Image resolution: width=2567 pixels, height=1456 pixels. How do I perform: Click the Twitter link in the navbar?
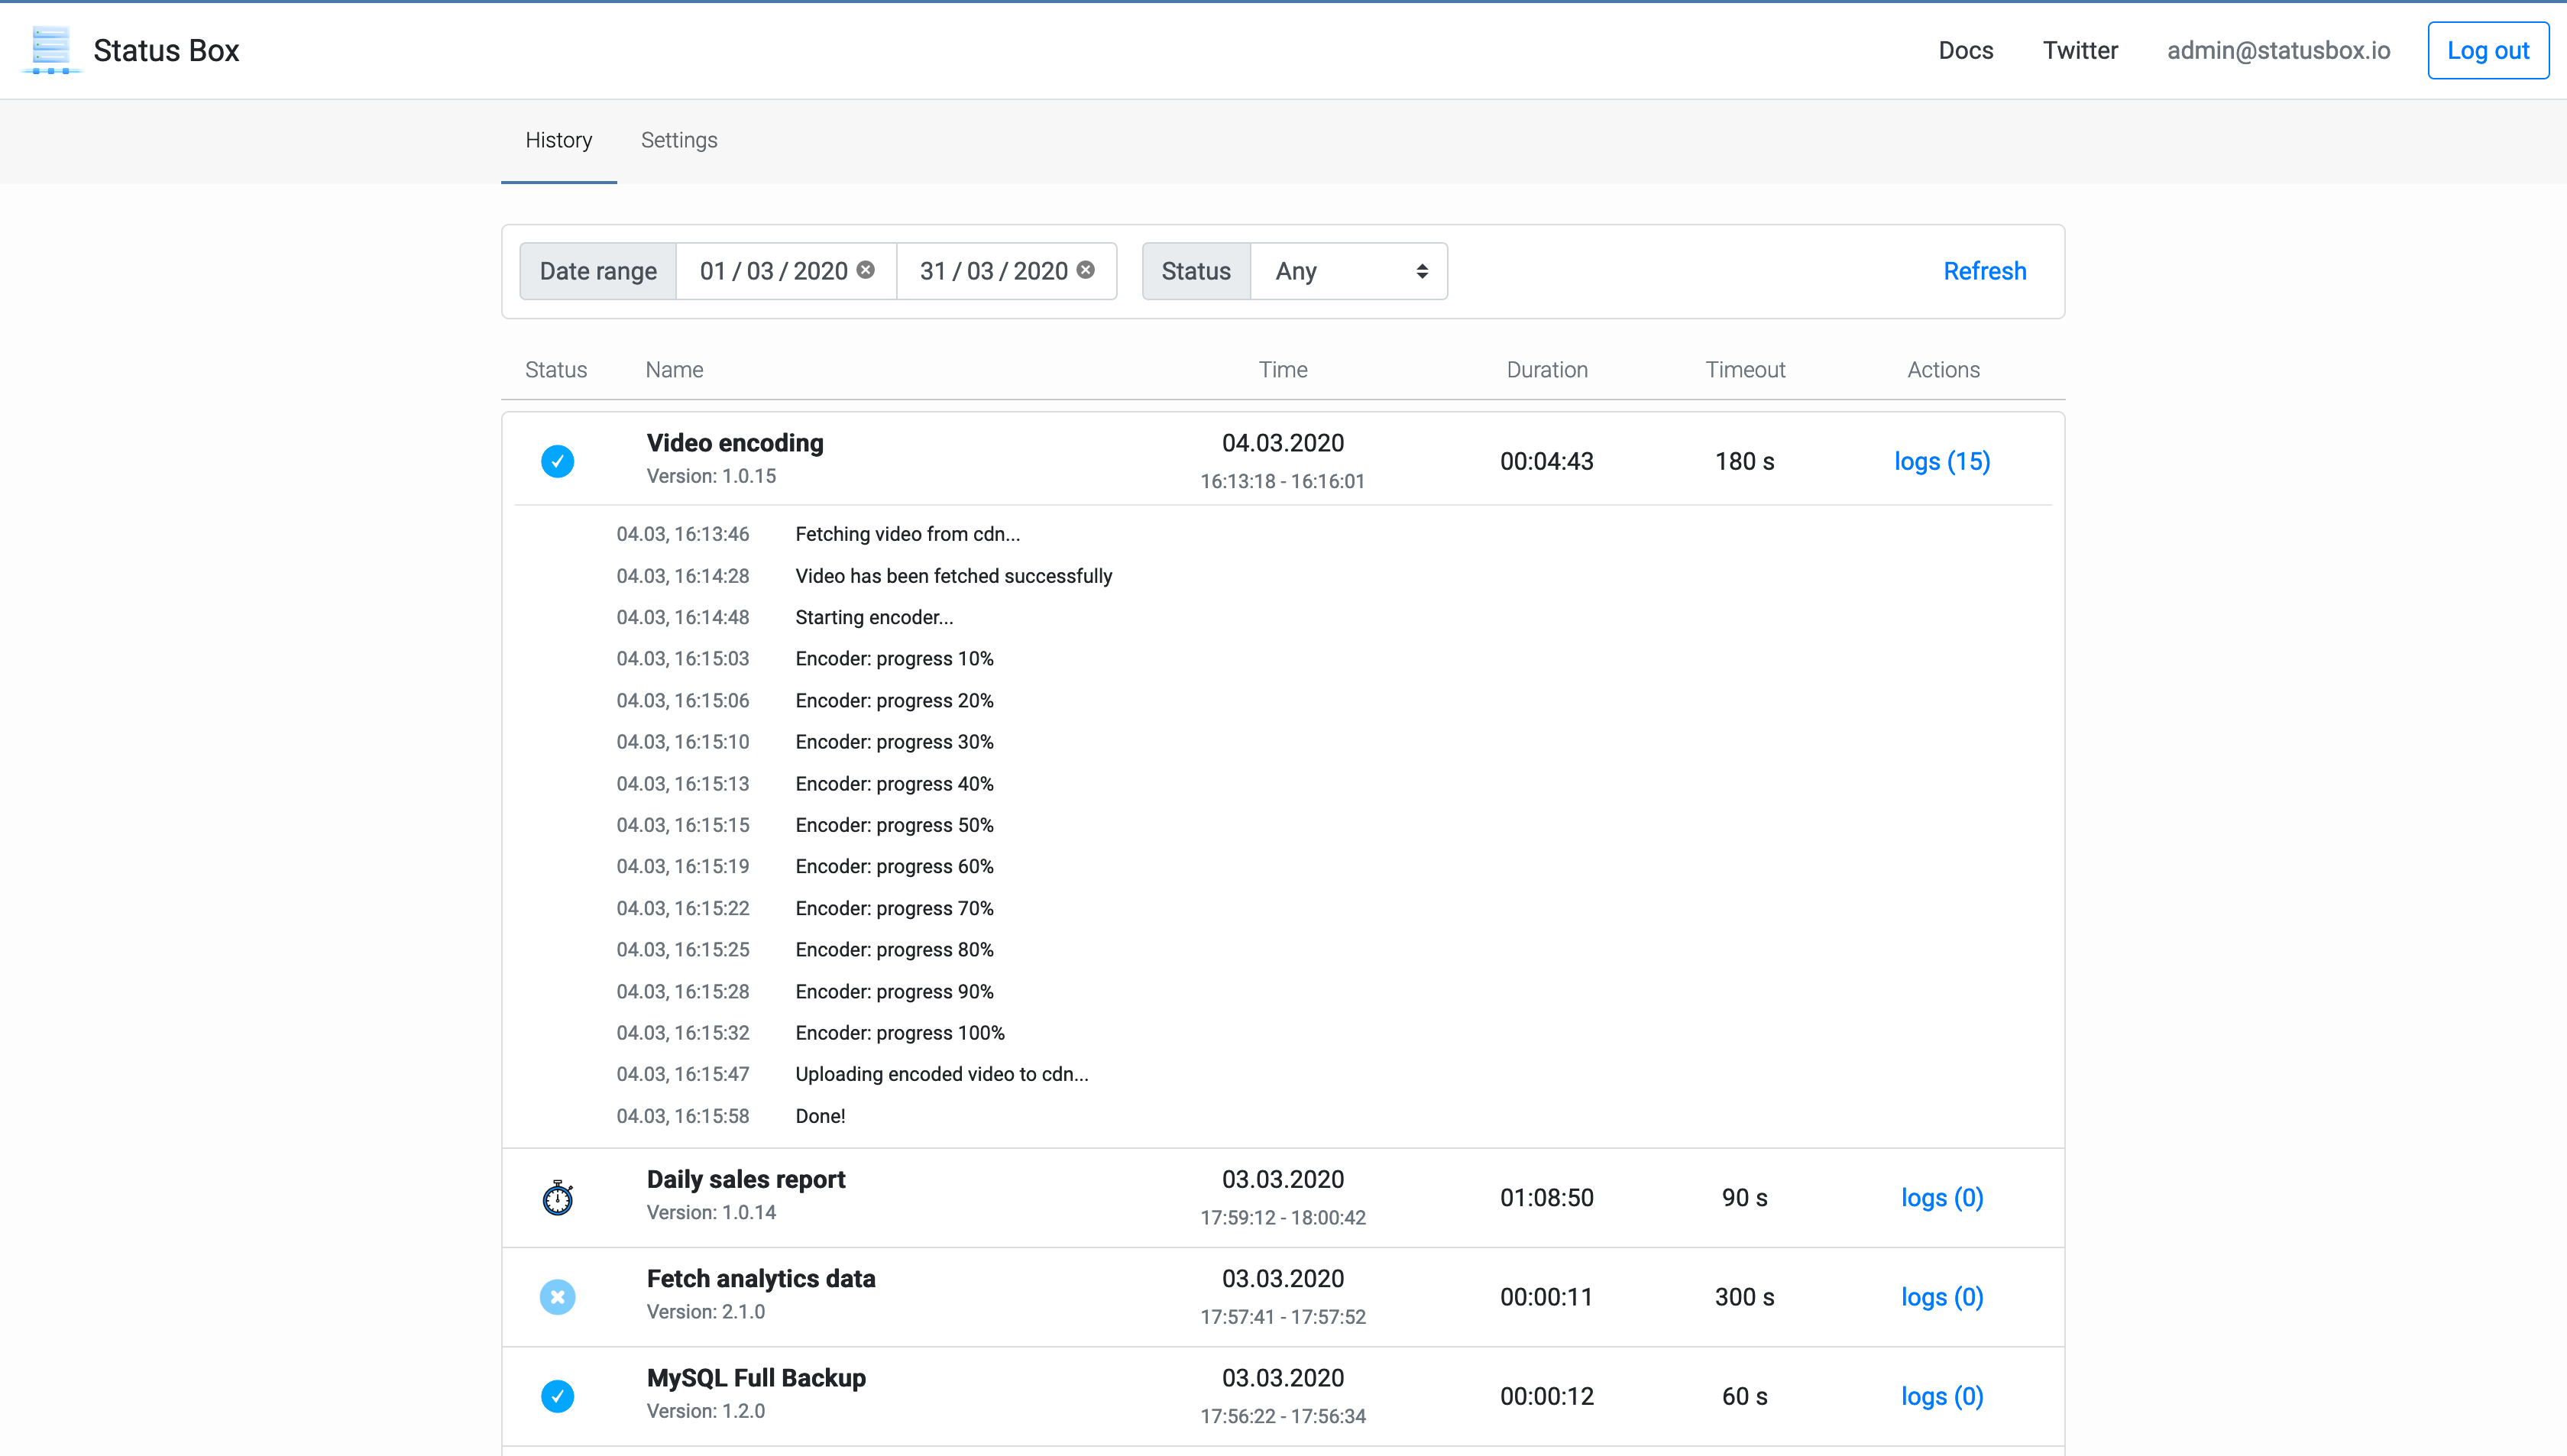(x=2080, y=51)
